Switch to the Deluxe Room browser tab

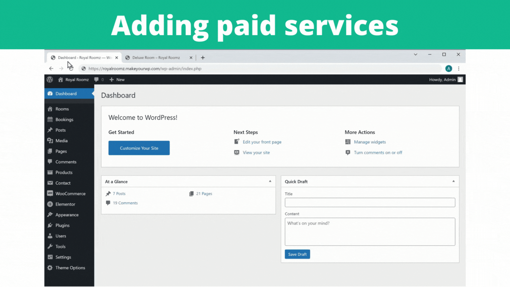156,58
